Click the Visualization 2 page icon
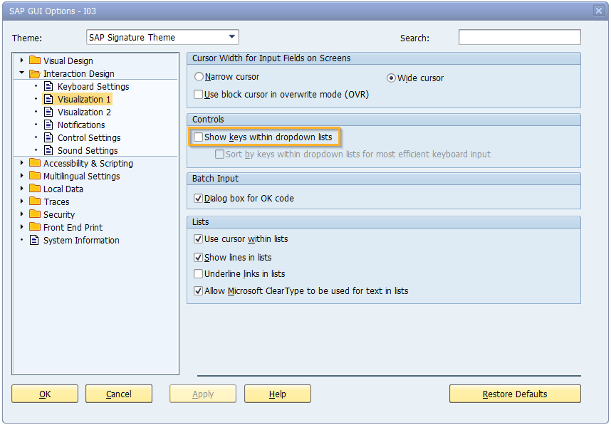The image size is (611, 425). point(49,112)
